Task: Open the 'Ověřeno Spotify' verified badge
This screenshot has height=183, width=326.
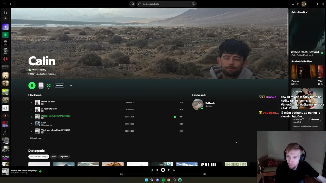Action: click(x=37, y=70)
